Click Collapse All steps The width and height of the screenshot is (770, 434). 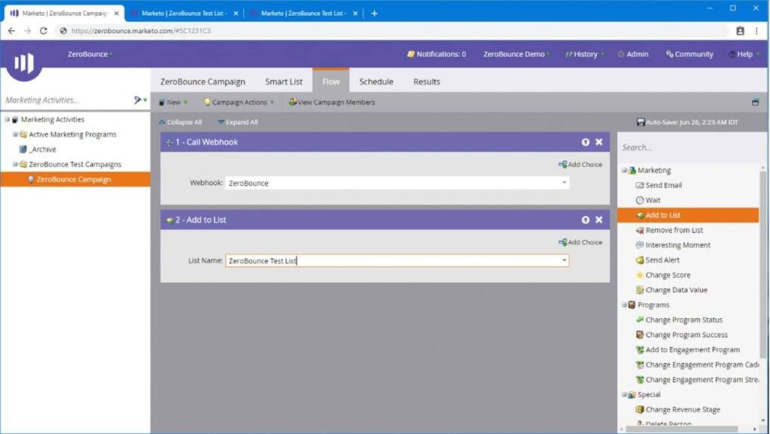(x=180, y=122)
